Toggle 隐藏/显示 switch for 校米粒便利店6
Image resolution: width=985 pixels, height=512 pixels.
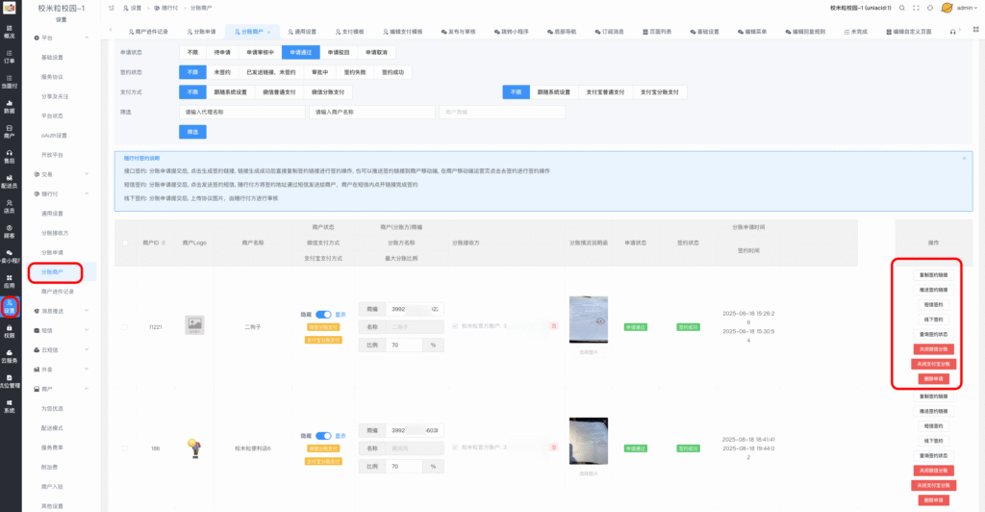click(x=323, y=435)
